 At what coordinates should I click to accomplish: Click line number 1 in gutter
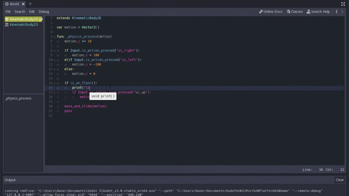coord(51,18)
